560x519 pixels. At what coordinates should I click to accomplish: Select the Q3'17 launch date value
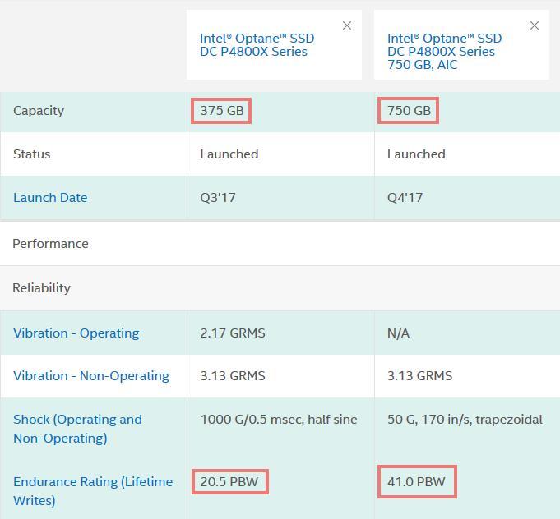coord(217,198)
